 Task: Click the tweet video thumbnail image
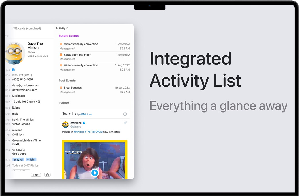point(95,159)
